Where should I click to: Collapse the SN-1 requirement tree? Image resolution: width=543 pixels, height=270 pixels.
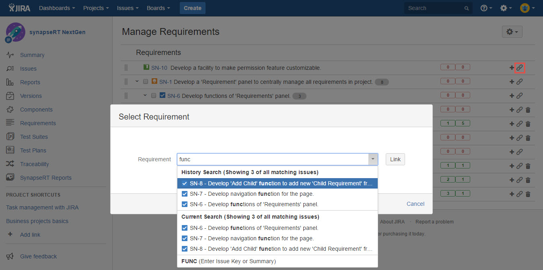(x=137, y=81)
